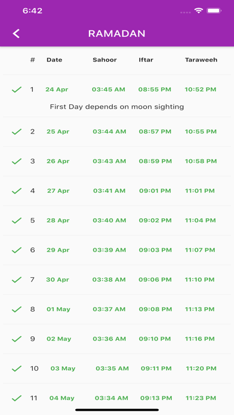Select Sahoor time 03:44 AM
This screenshot has height=415, width=234.
pyautogui.click(x=109, y=132)
